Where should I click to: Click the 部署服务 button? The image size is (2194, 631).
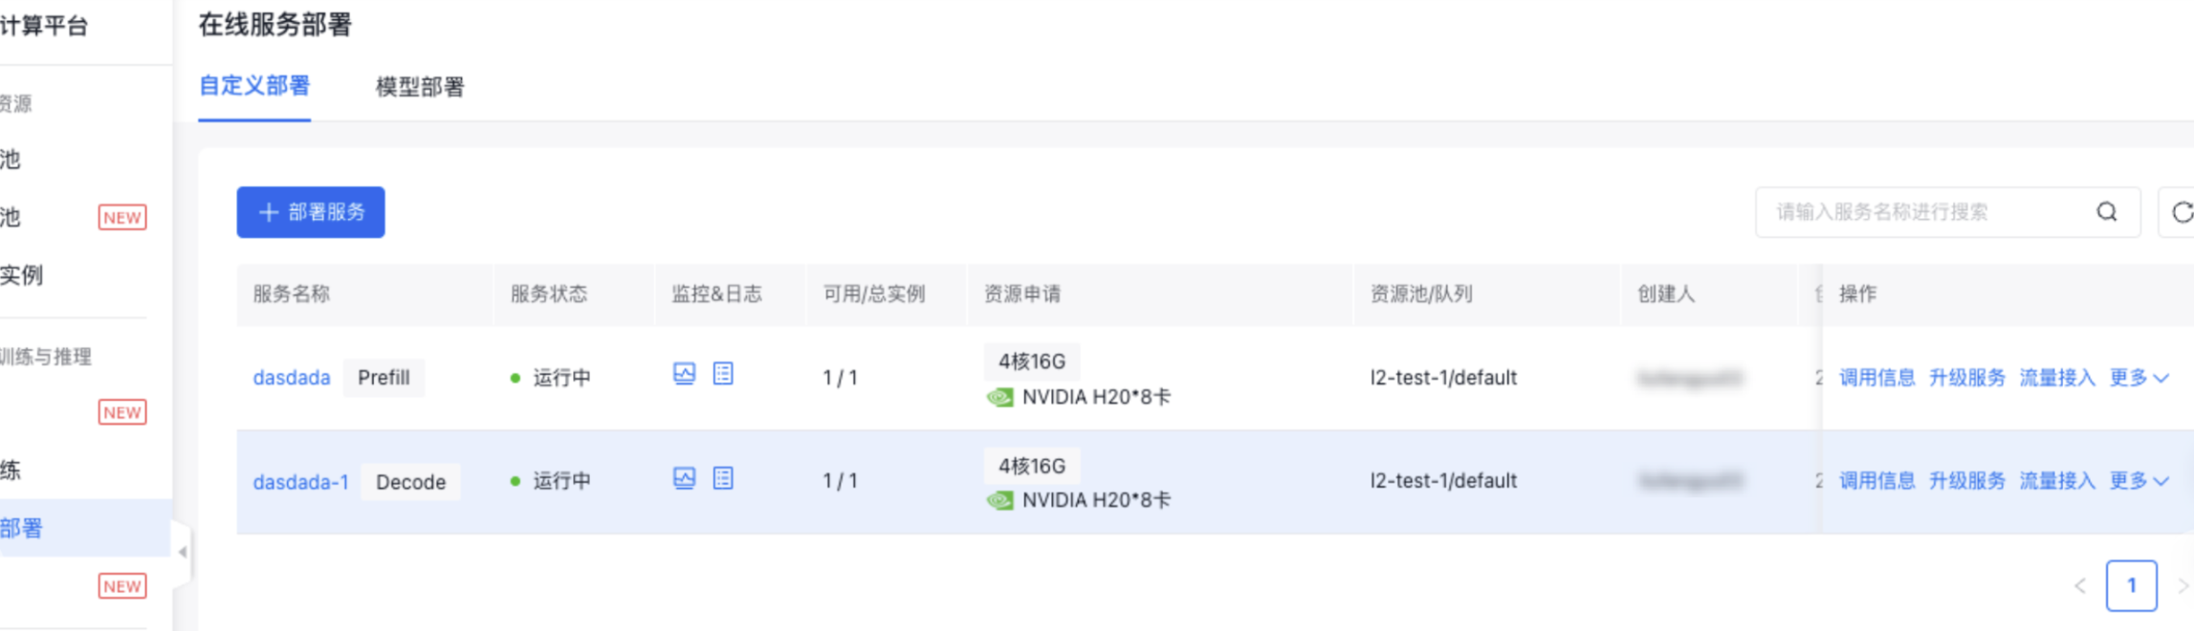click(311, 212)
